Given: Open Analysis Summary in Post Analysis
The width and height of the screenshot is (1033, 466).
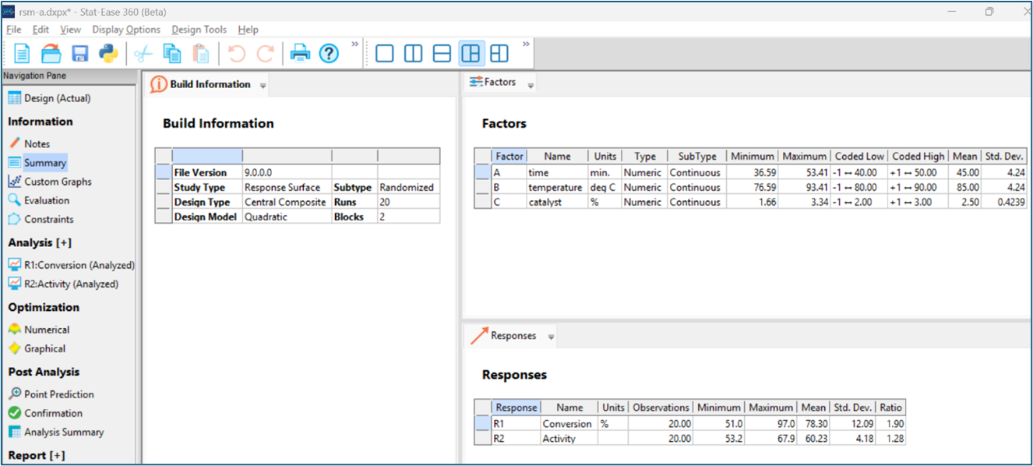Looking at the screenshot, I should pos(55,432).
